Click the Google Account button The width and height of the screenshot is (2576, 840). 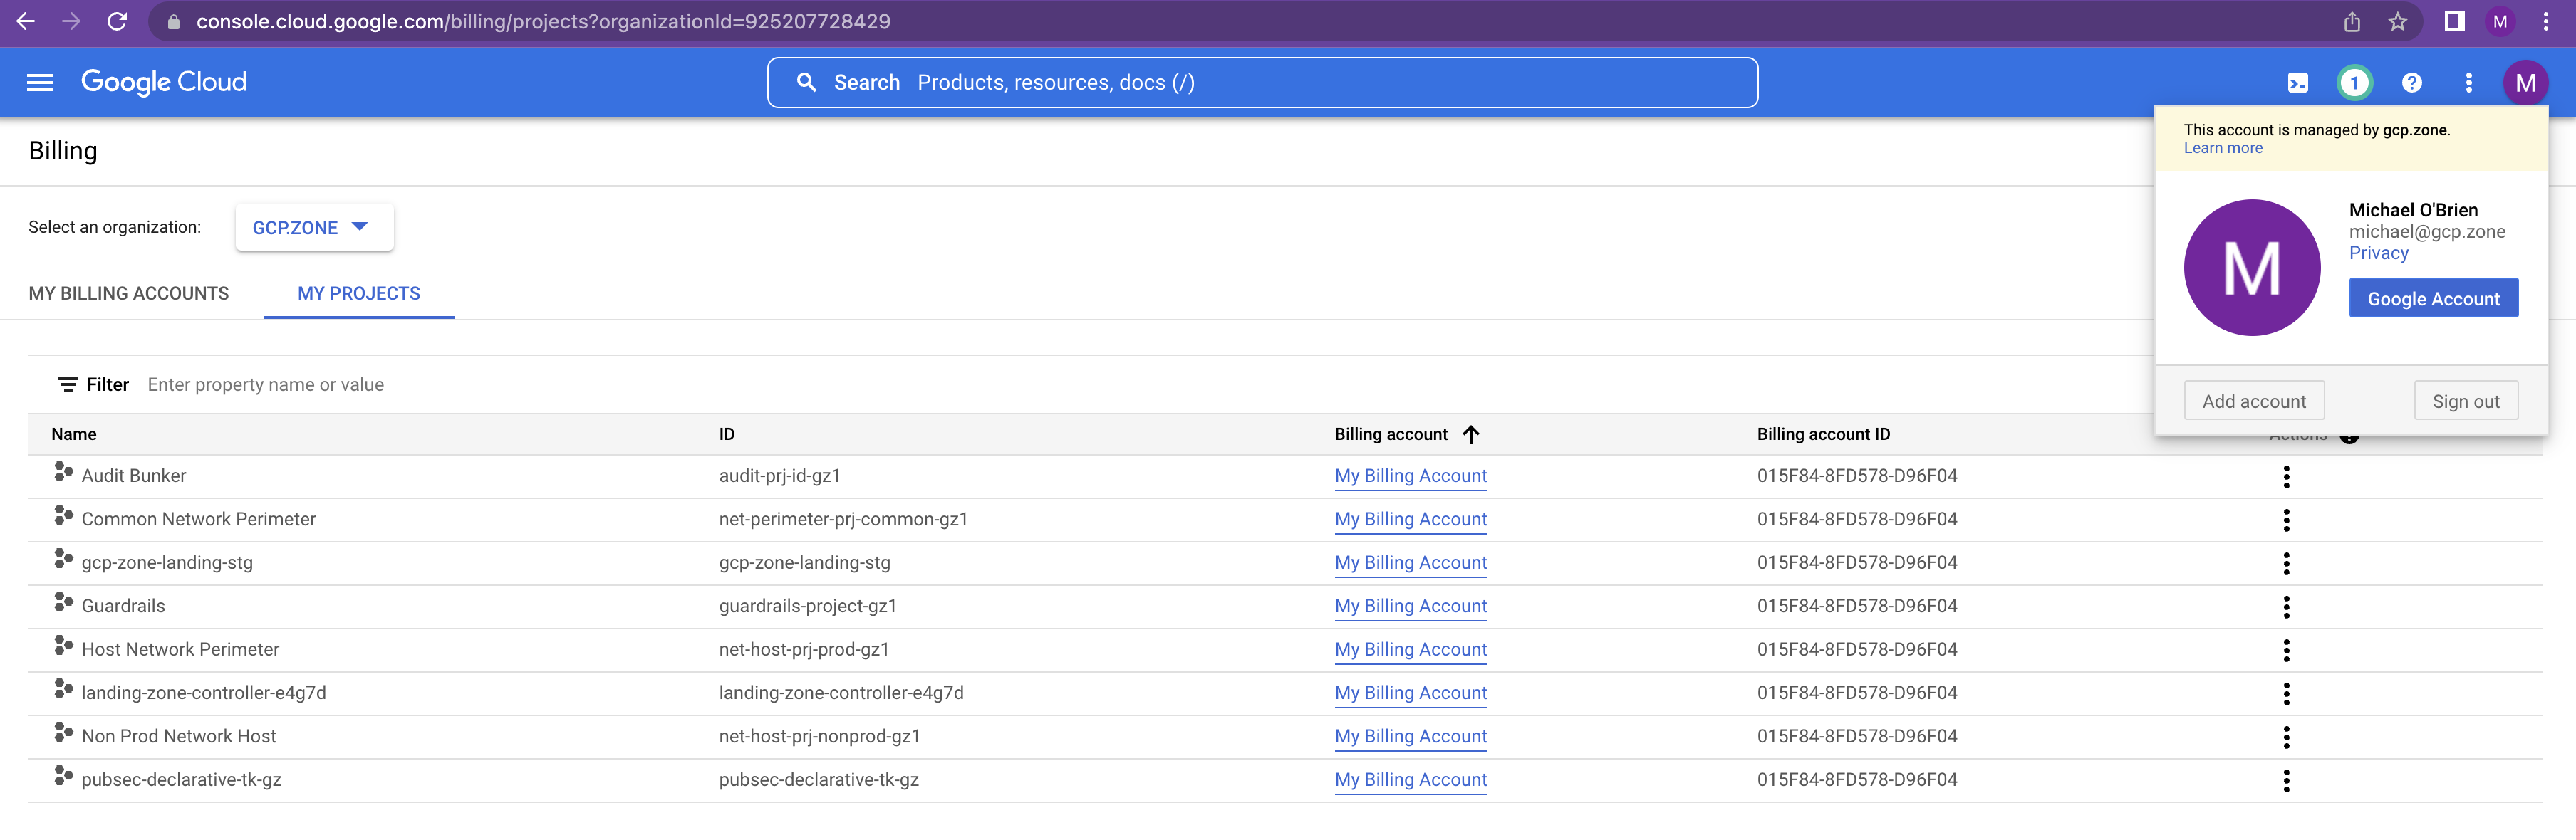coord(2433,299)
